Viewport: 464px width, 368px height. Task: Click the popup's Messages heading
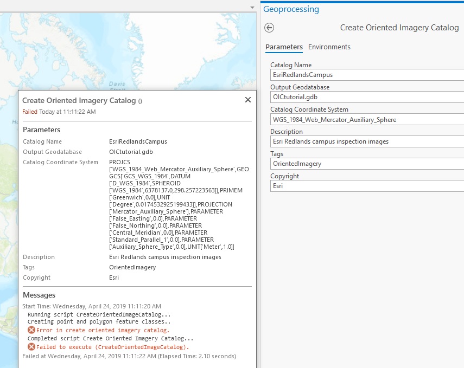click(x=39, y=295)
